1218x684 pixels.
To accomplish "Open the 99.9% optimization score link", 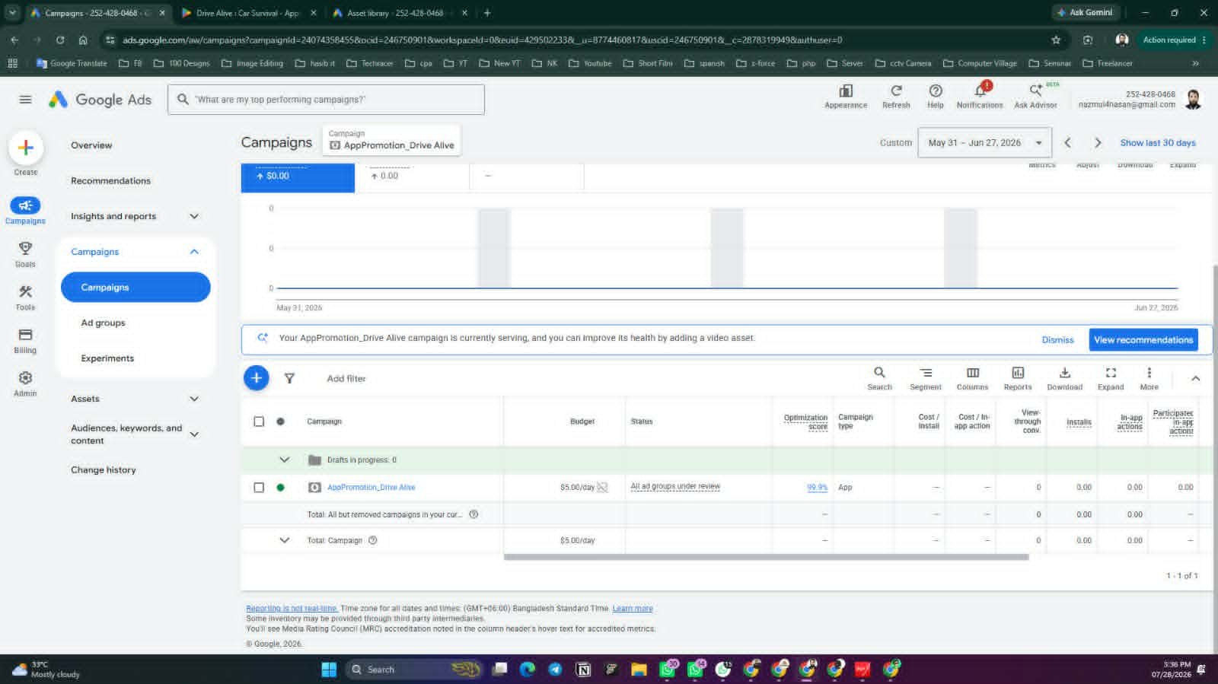I will pos(817,488).
